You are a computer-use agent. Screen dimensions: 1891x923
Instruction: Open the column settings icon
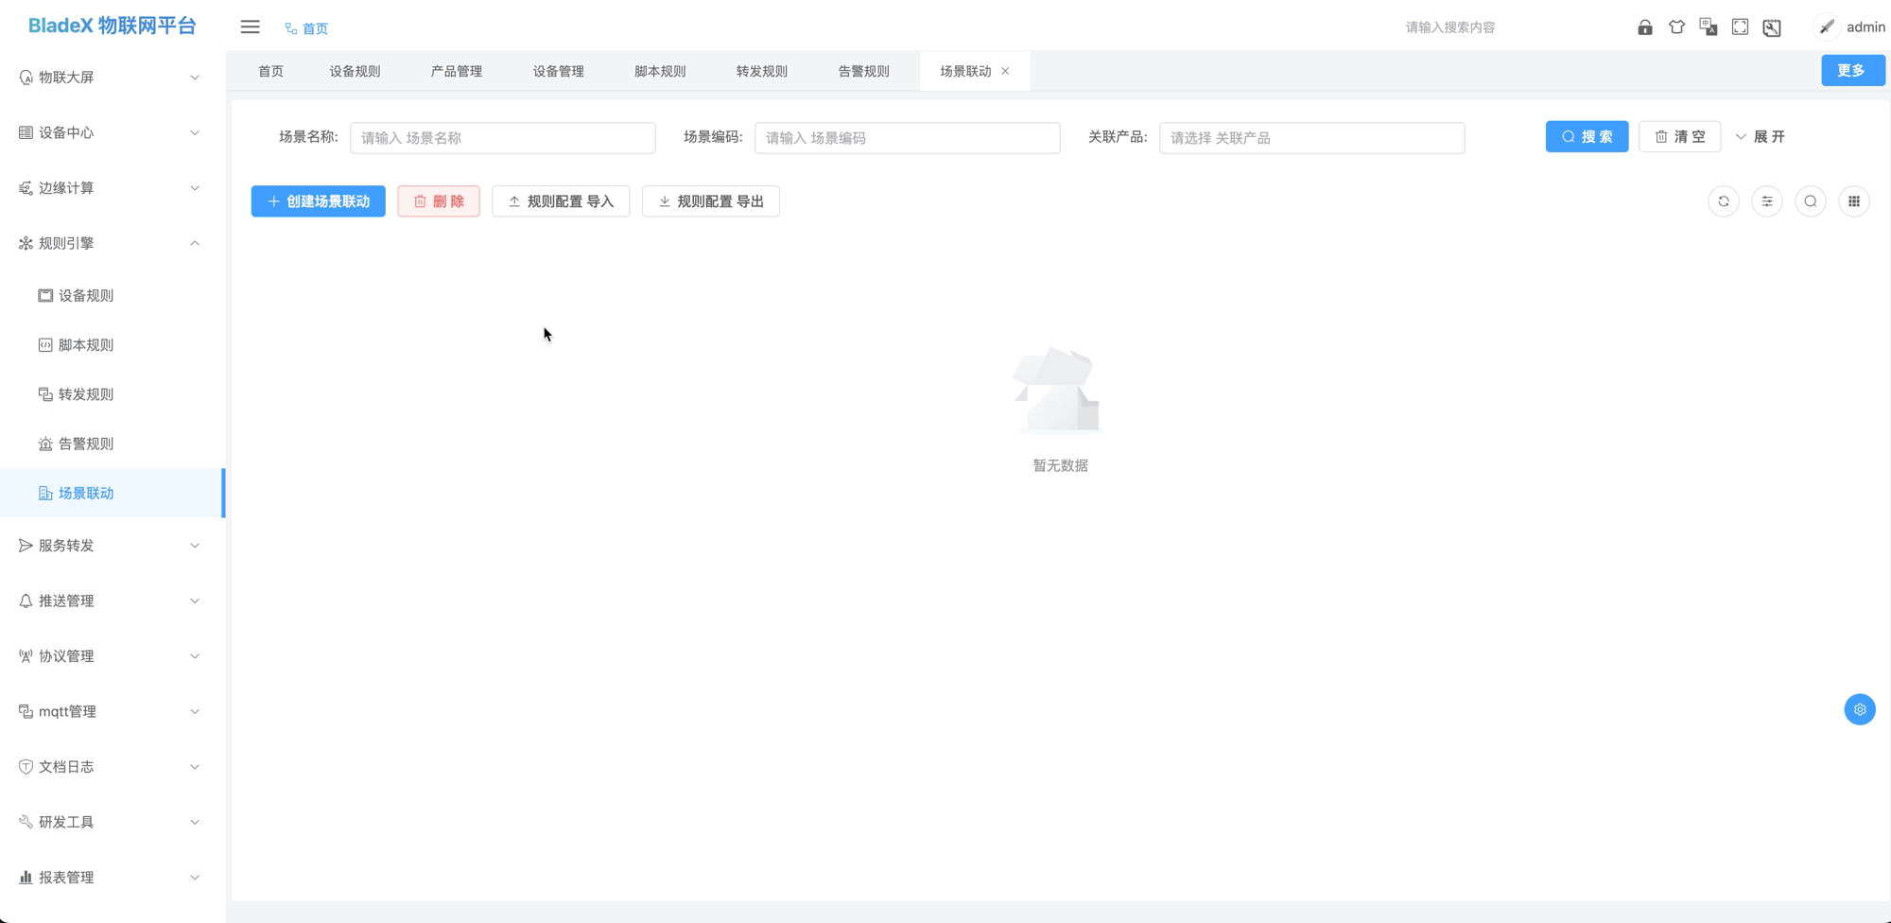1767,201
